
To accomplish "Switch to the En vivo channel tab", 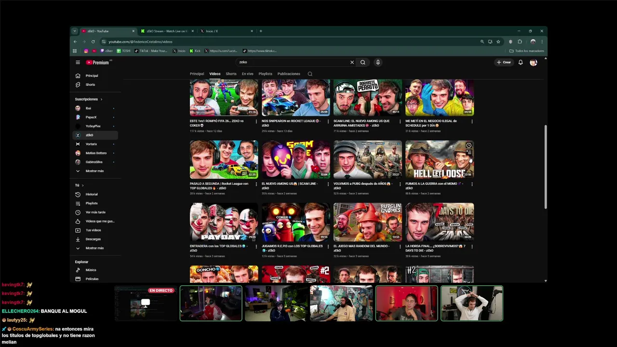I will click(247, 74).
